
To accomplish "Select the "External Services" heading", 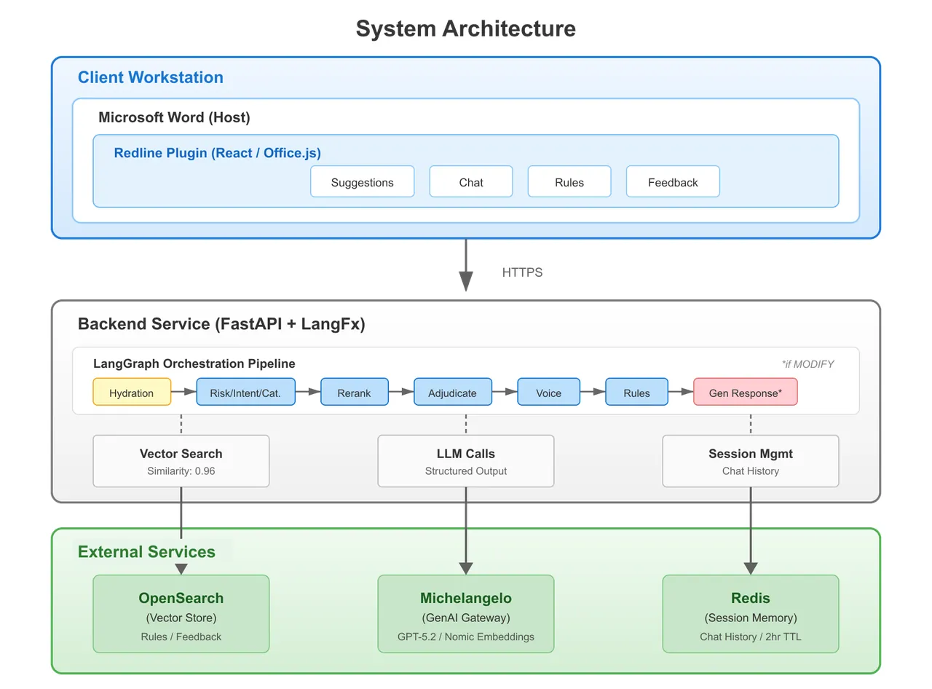I will 146,552.
